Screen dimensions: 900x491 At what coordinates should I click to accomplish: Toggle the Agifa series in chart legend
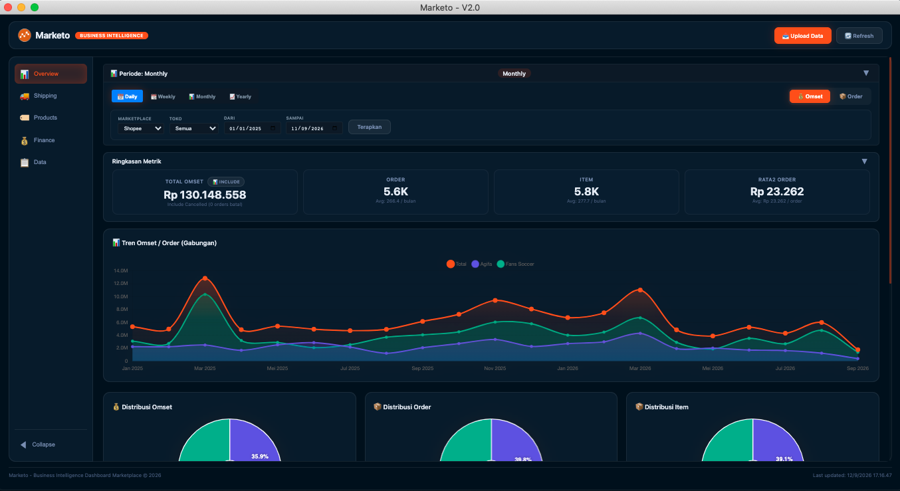coord(482,264)
